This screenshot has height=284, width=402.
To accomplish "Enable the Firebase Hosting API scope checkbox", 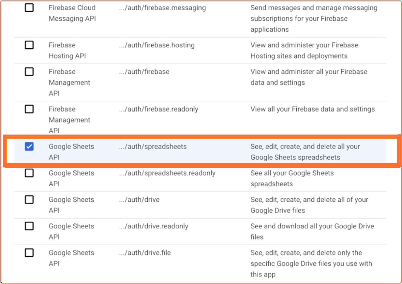I will [x=29, y=45].
